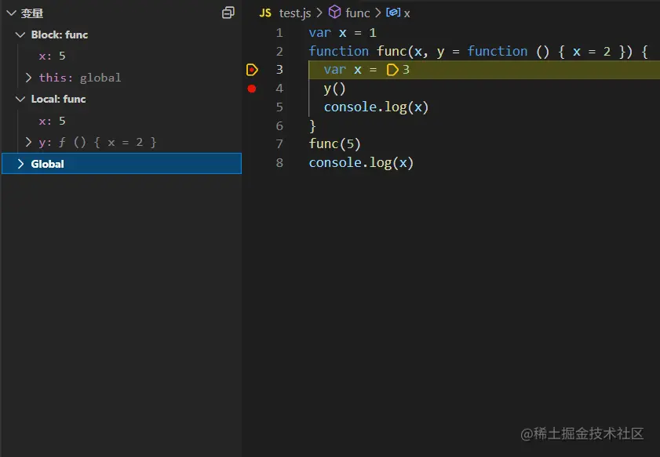The image size is (660, 457).
Task: Click the func(5) call on line 7
Action: tap(334, 144)
